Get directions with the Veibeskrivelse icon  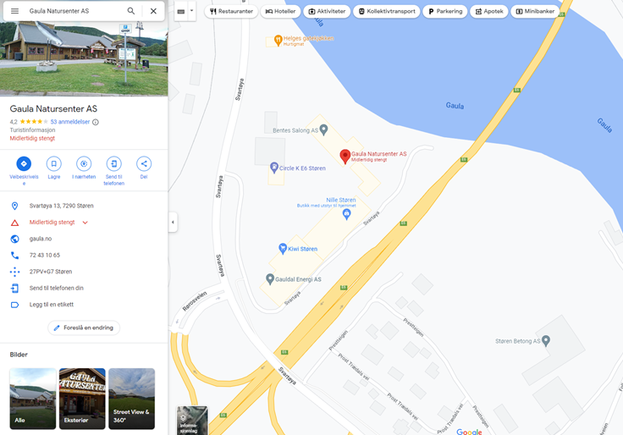24,163
